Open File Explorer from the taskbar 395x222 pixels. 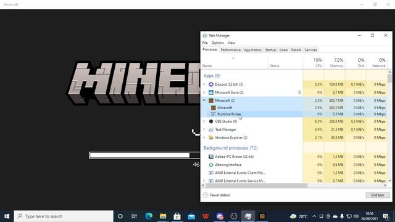(163, 216)
